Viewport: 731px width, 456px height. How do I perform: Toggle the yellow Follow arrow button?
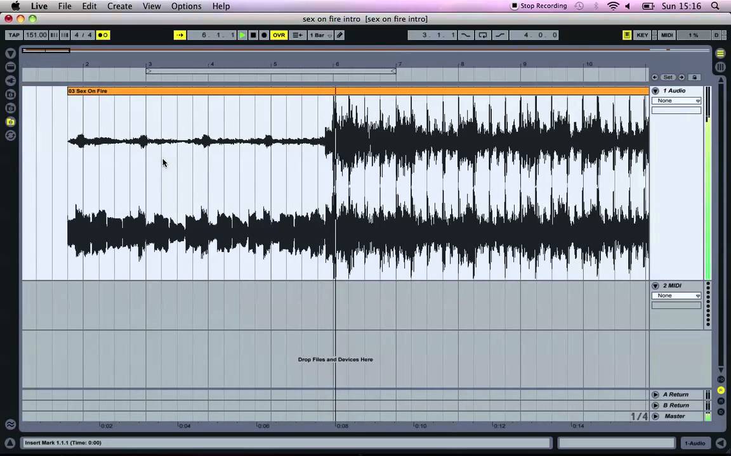tap(180, 35)
